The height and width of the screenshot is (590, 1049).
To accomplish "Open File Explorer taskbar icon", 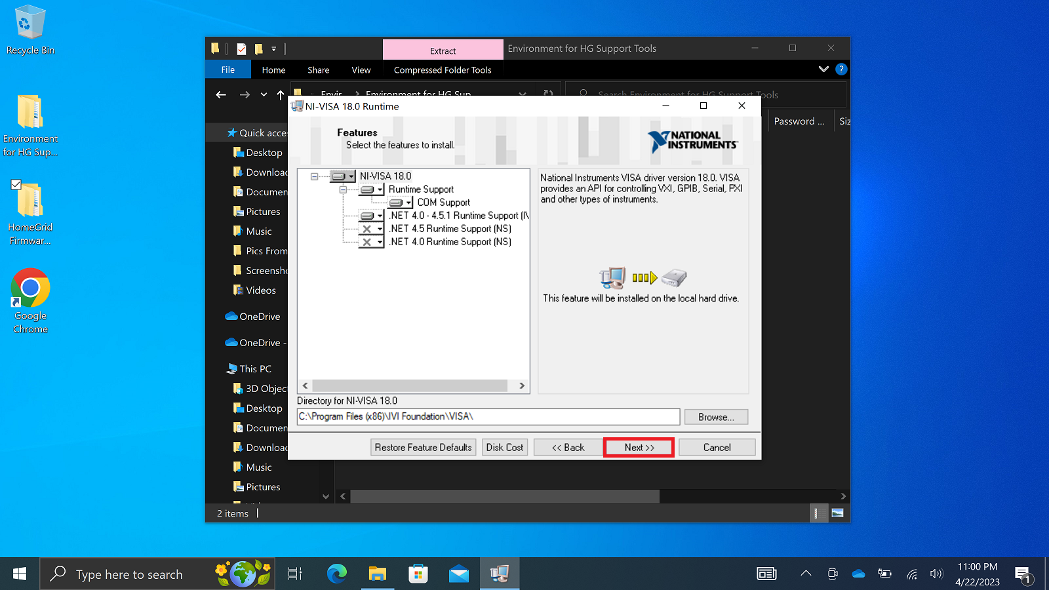I will tap(378, 574).
